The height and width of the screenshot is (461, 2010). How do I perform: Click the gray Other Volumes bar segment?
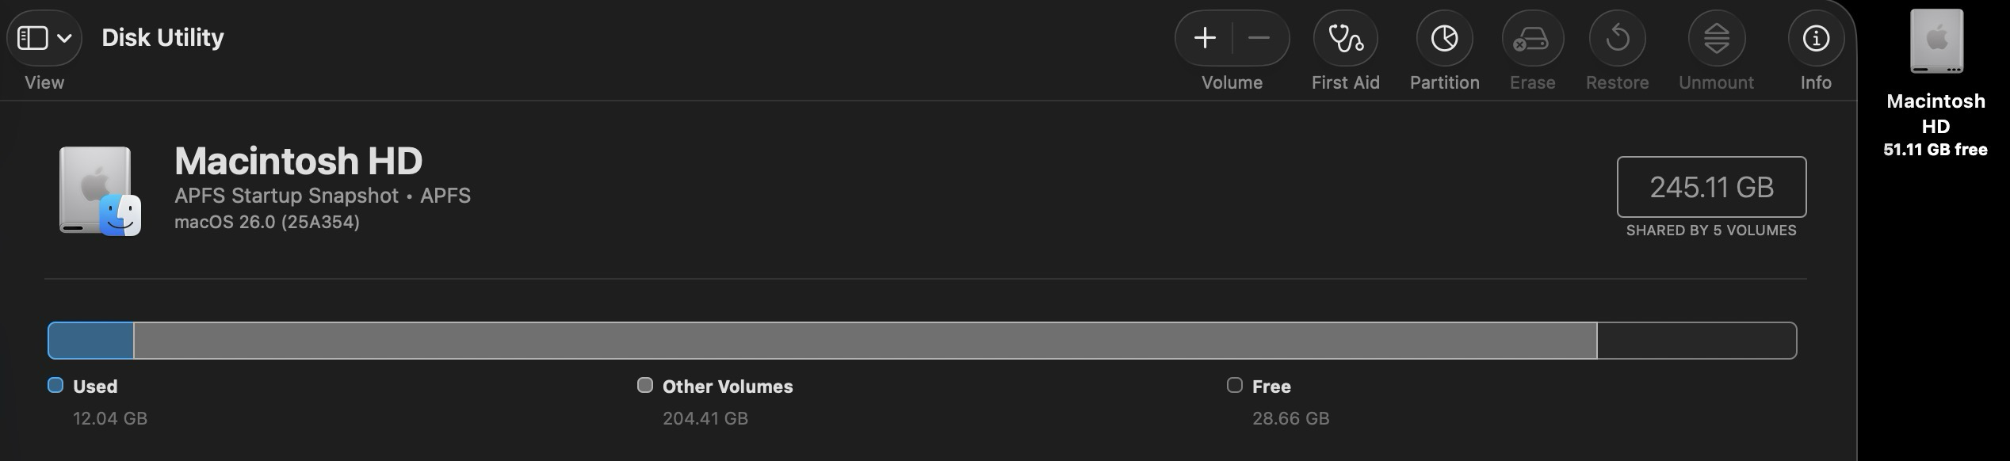click(x=864, y=341)
